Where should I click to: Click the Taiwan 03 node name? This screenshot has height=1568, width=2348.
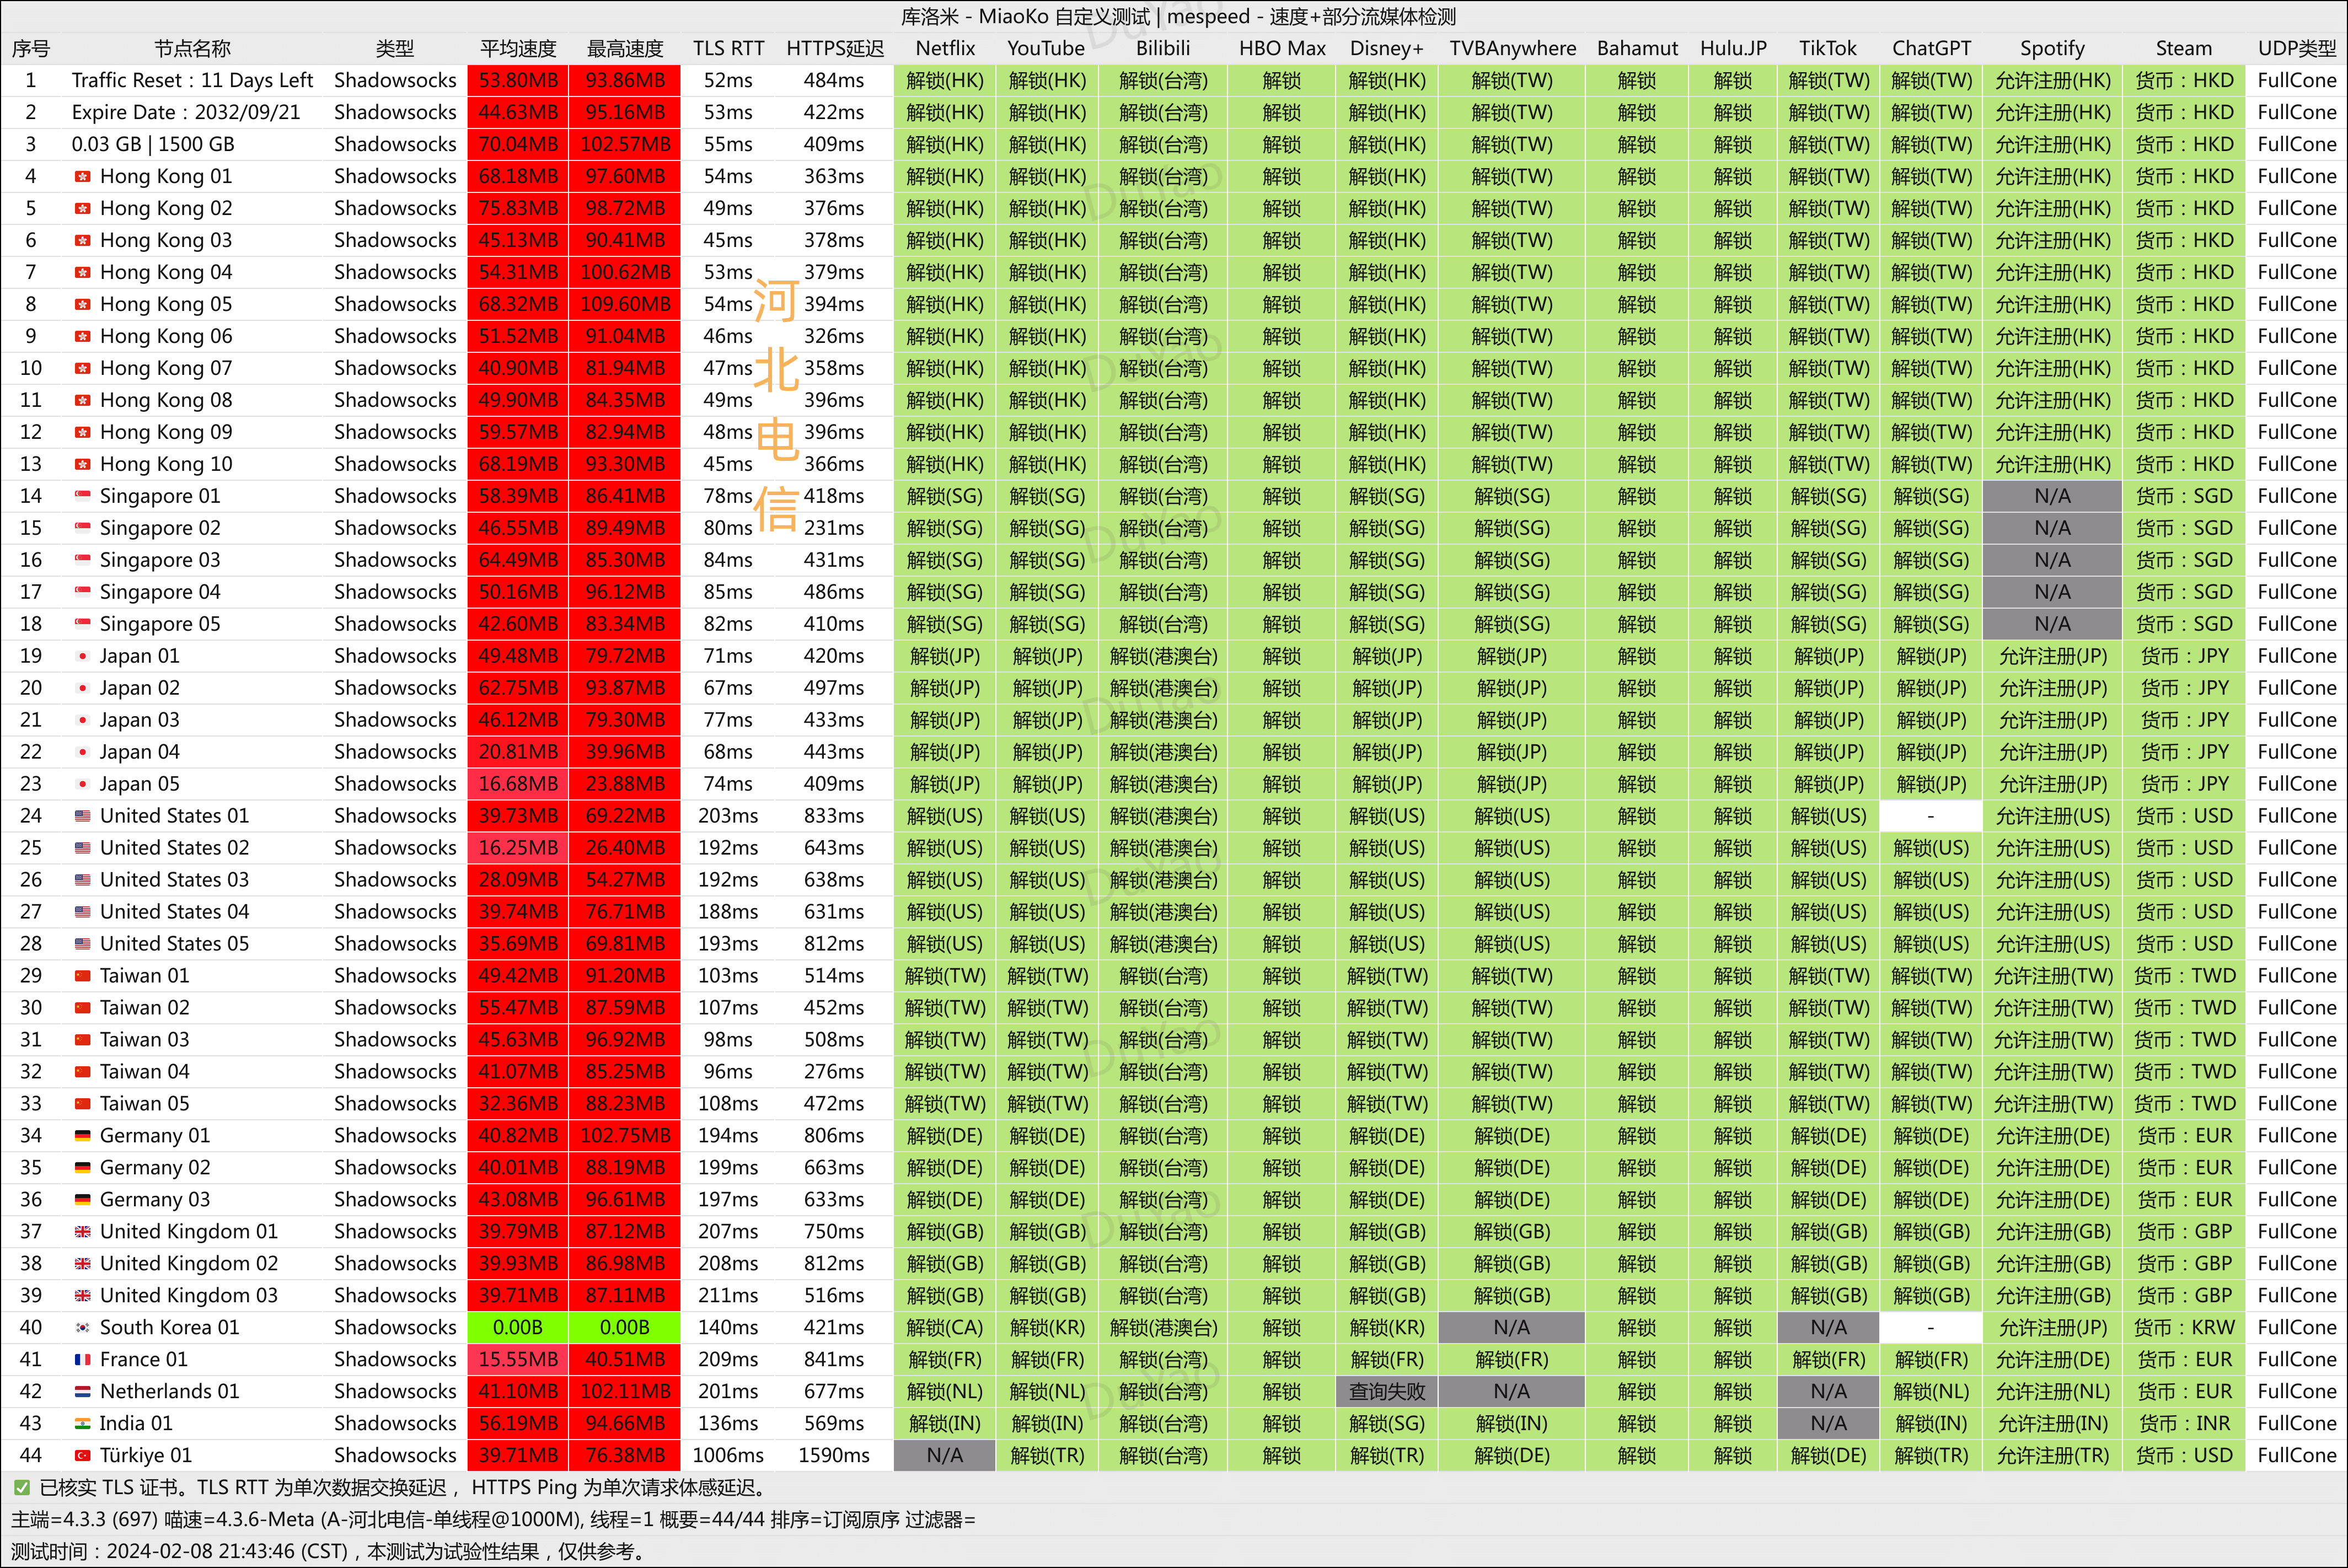[145, 1040]
